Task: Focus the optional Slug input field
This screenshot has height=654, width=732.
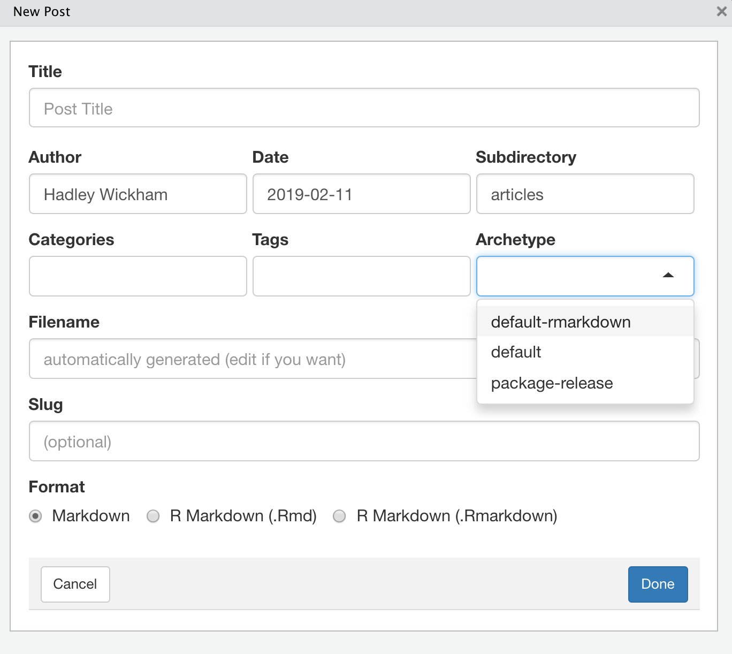Action: click(364, 441)
